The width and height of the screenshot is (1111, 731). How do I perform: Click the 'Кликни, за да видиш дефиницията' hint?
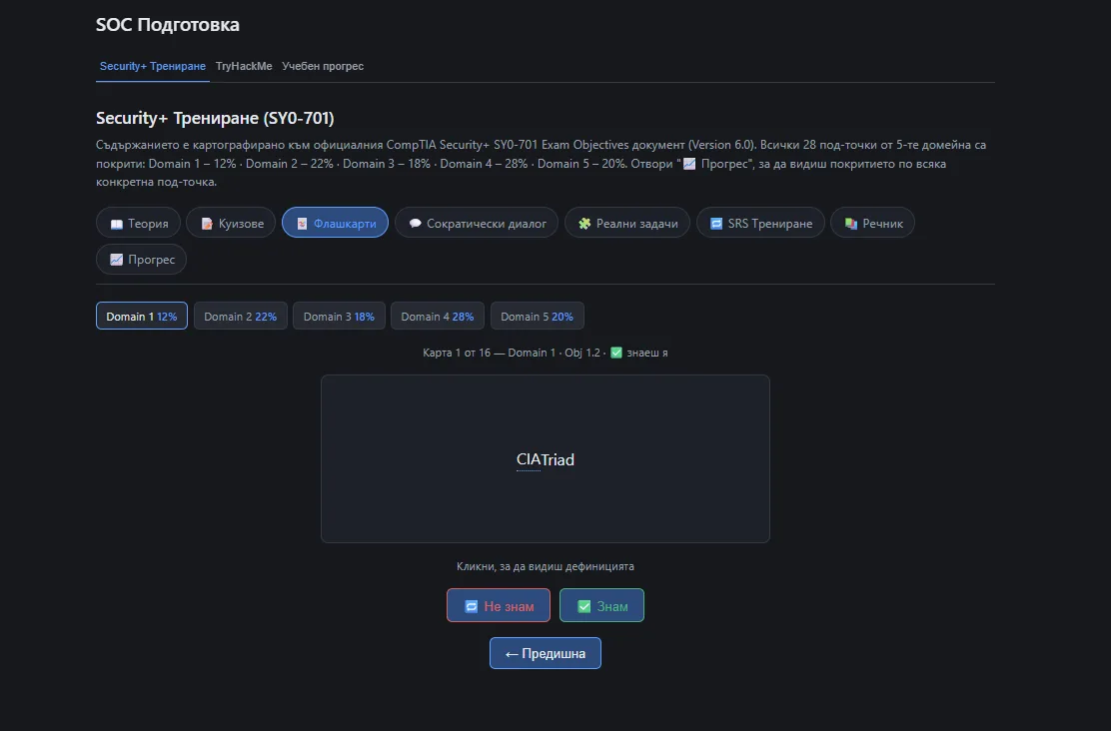click(545, 566)
